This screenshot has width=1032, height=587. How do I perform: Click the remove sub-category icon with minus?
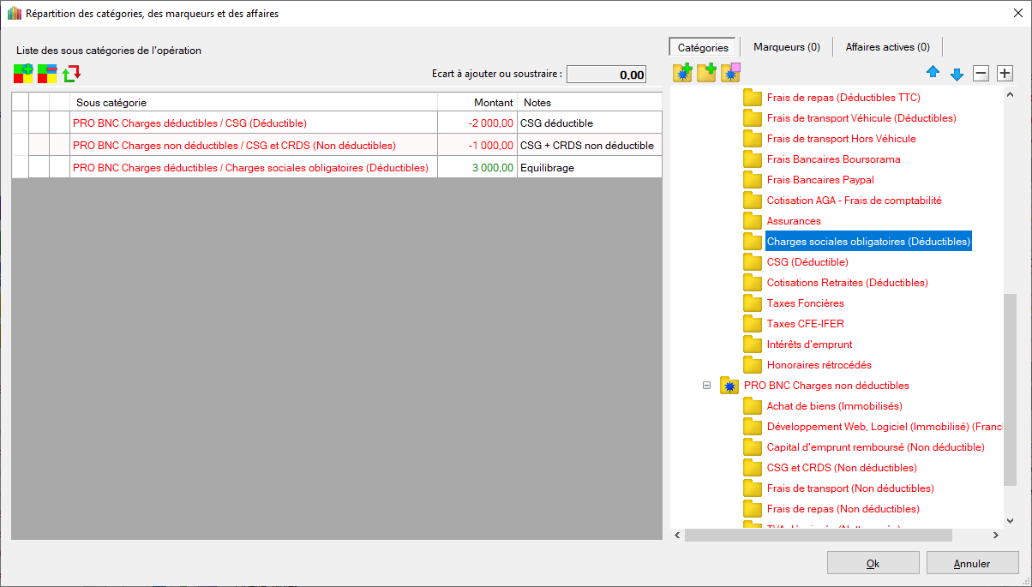[47, 74]
